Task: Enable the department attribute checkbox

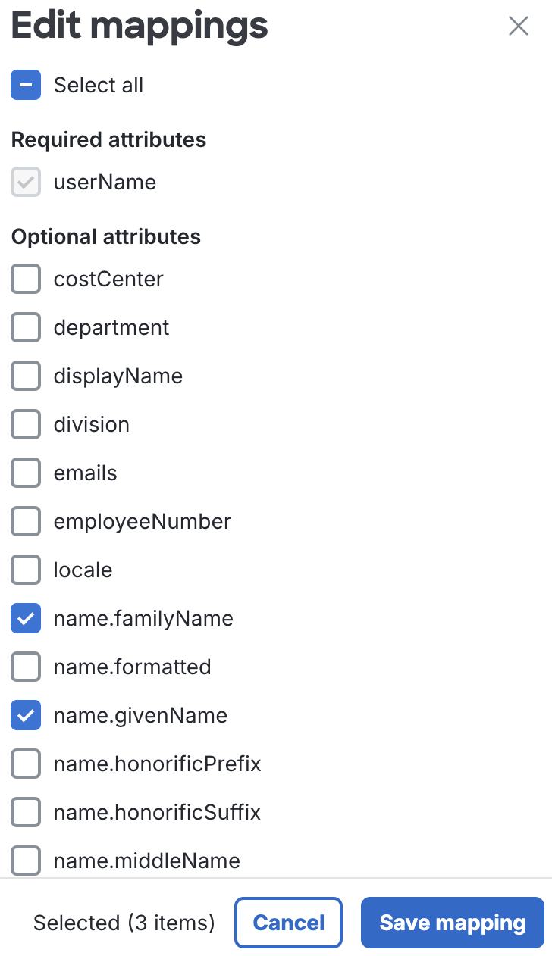Action: [26, 328]
